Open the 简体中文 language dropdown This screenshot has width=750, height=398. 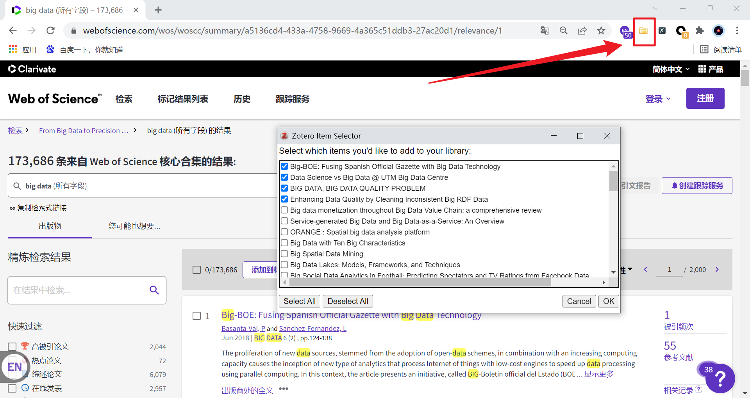click(x=671, y=69)
